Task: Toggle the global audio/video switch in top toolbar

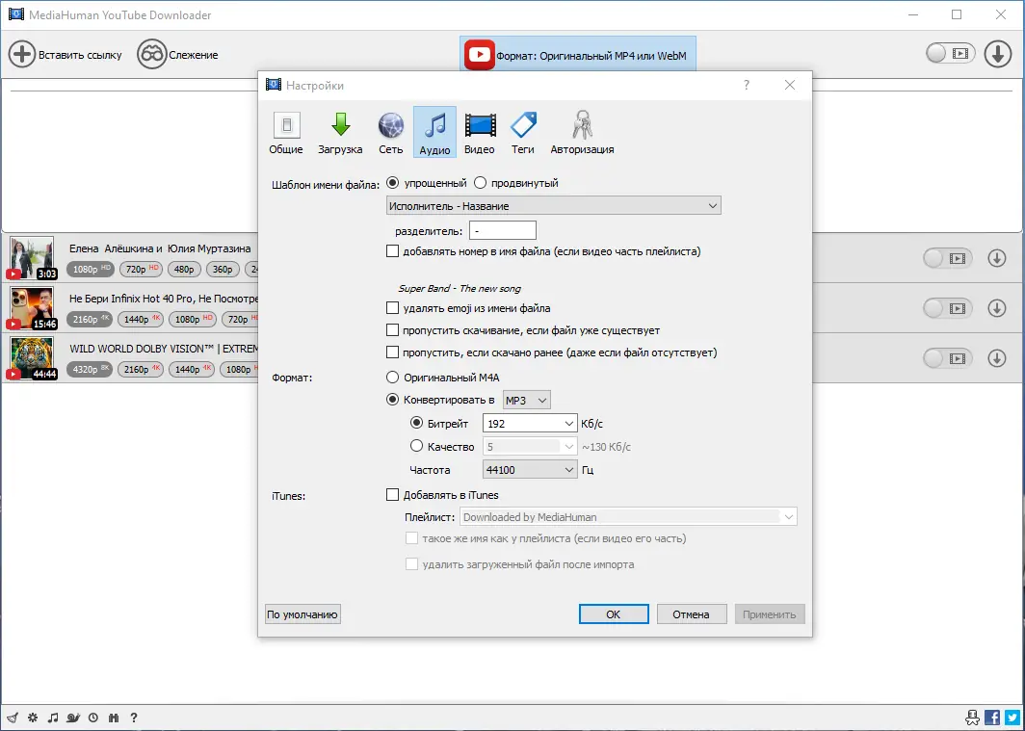Action: coord(951,54)
